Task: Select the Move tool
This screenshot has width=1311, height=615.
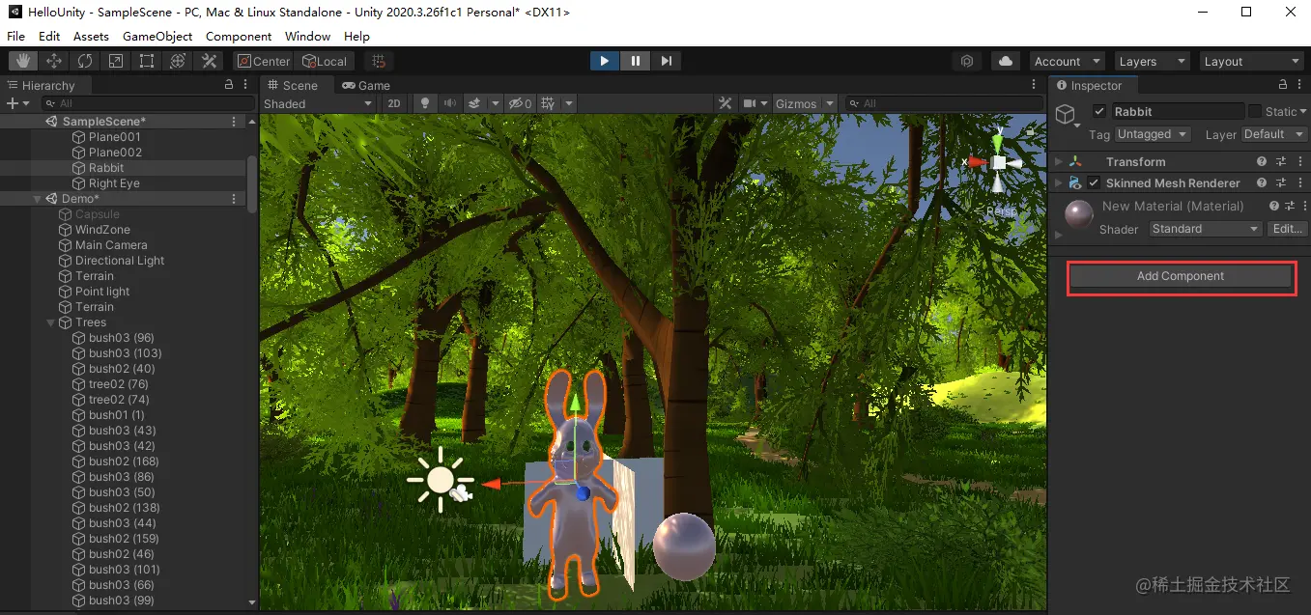Action: tap(54, 61)
